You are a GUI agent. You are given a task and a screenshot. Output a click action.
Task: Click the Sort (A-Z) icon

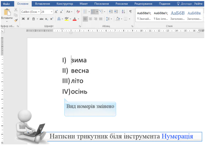(x=123, y=12)
